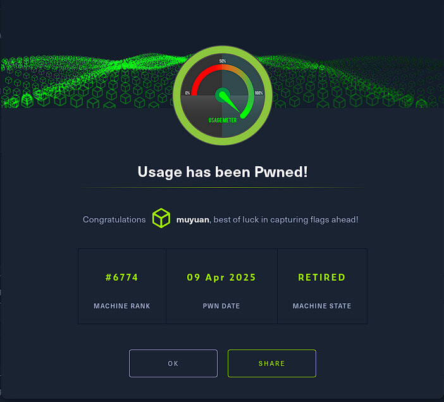Screen dimensions: 444x402
Task: Click the MACHINE STATE label
Action: point(322,306)
